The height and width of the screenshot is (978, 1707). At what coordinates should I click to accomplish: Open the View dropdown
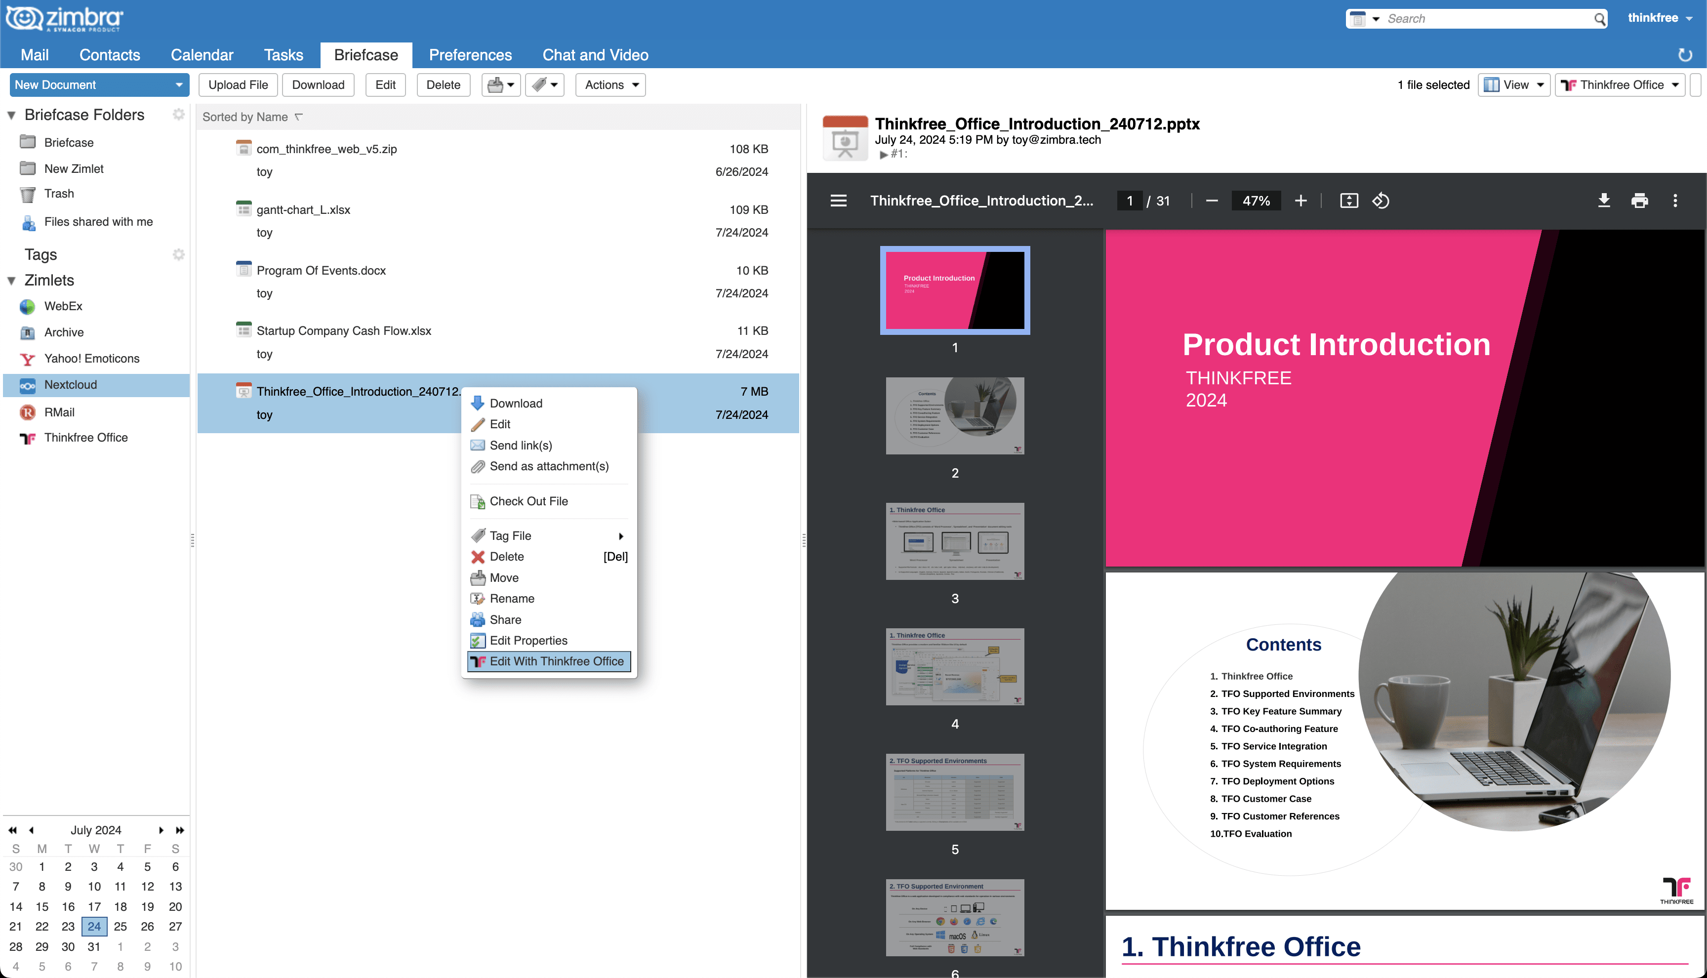(x=1513, y=84)
